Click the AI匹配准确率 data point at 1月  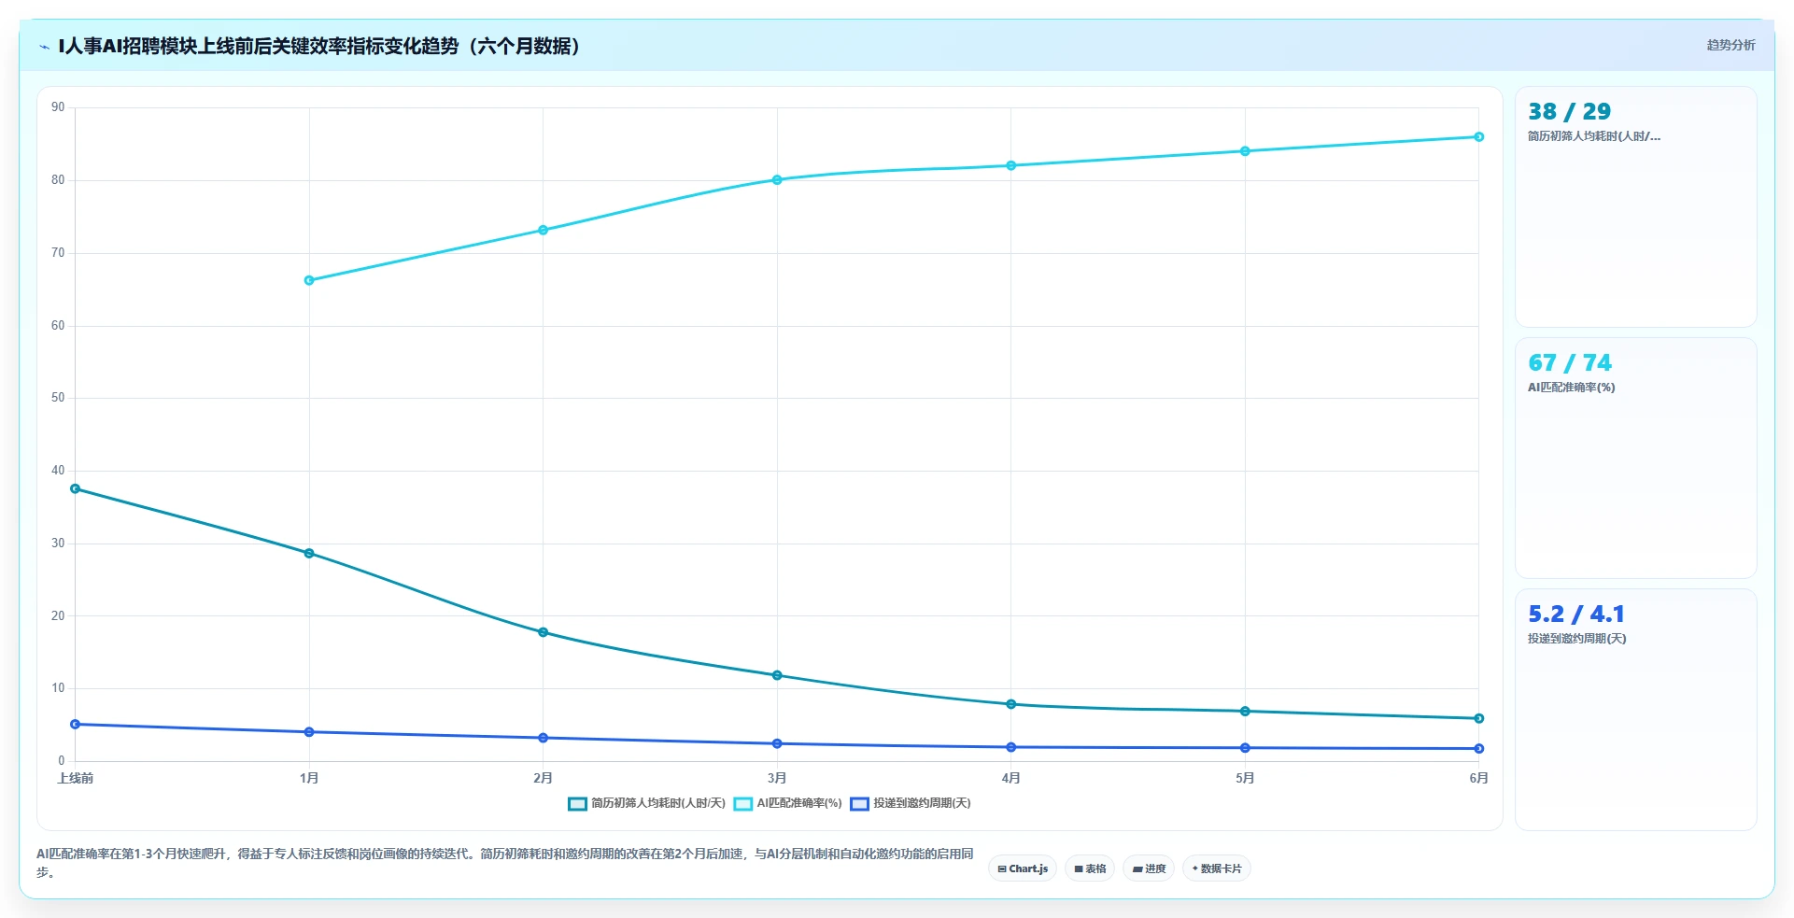[x=309, y=280]
